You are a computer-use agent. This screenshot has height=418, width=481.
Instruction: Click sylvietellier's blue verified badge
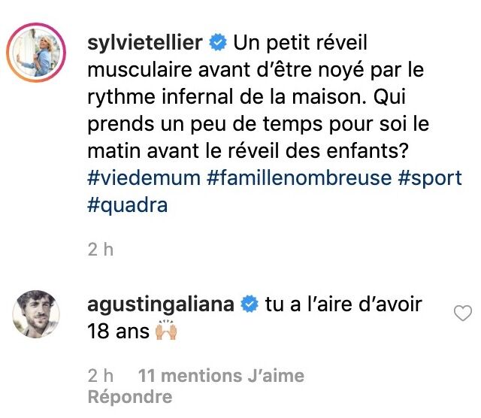coord(218,42)
